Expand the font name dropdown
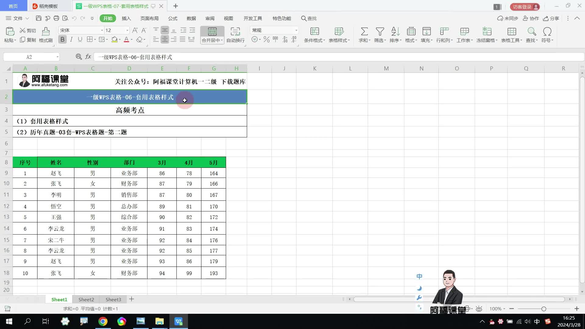The height and width of the screenshot is (329, 585). [102, 30]
